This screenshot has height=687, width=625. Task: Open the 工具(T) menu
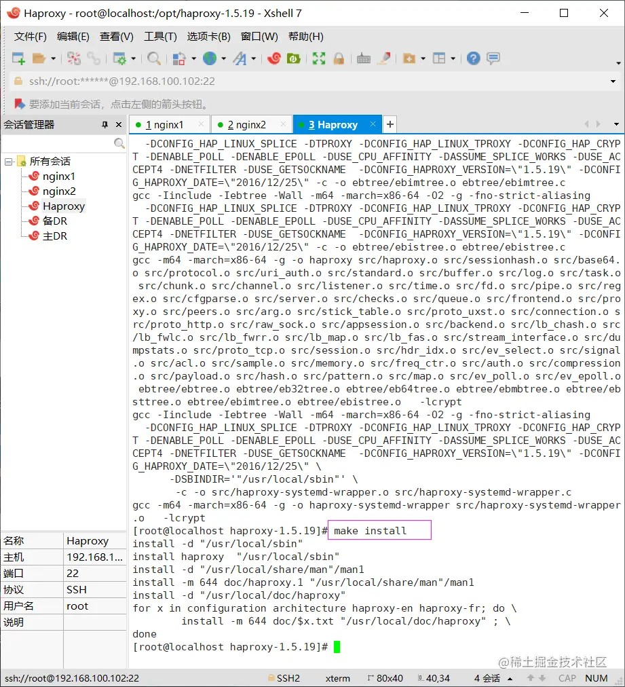point(161,37)
